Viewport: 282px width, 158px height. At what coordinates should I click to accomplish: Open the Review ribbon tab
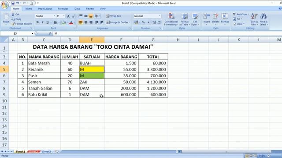point(90,9)
